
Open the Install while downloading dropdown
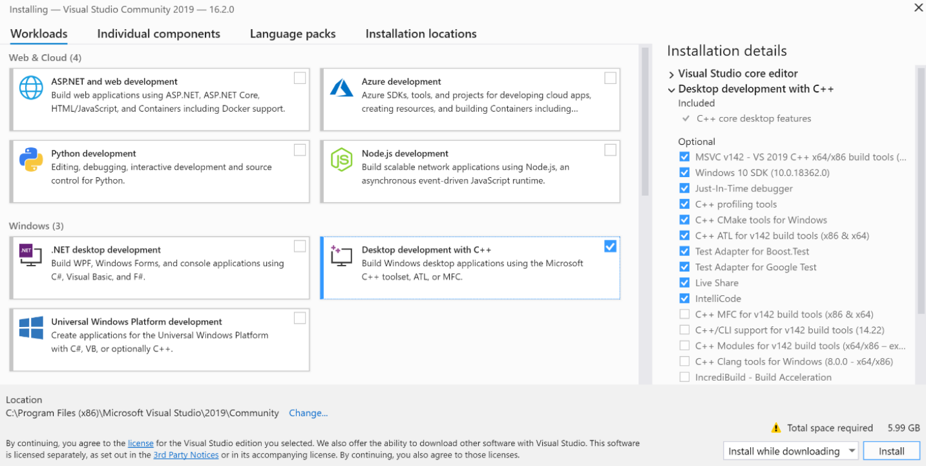[791, 451]
